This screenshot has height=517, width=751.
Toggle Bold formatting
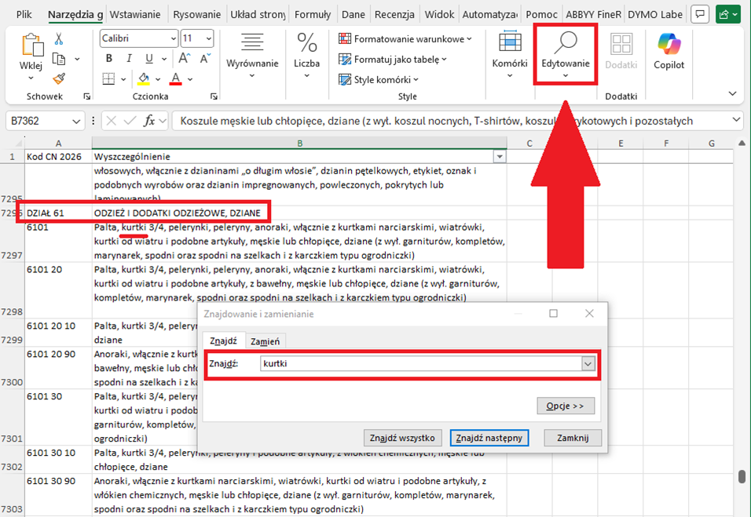tap(108, 59)
